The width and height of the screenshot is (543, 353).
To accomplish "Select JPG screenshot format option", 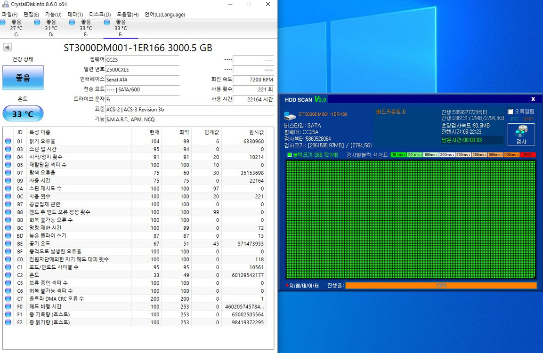I will [x=514, y=119].
